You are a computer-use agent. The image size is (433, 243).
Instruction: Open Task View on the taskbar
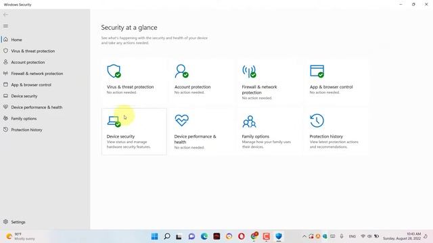(179, 237)
